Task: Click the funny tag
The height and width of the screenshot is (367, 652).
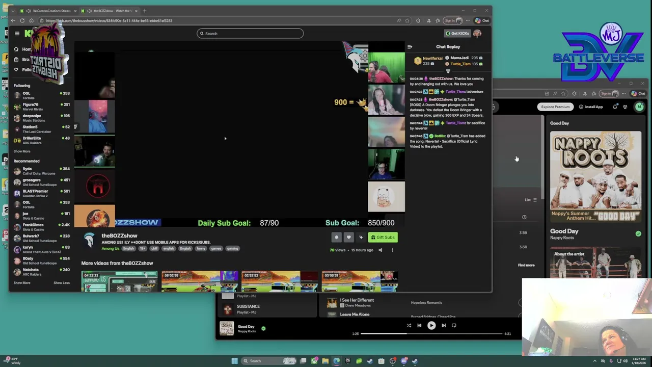Action: 201,249
